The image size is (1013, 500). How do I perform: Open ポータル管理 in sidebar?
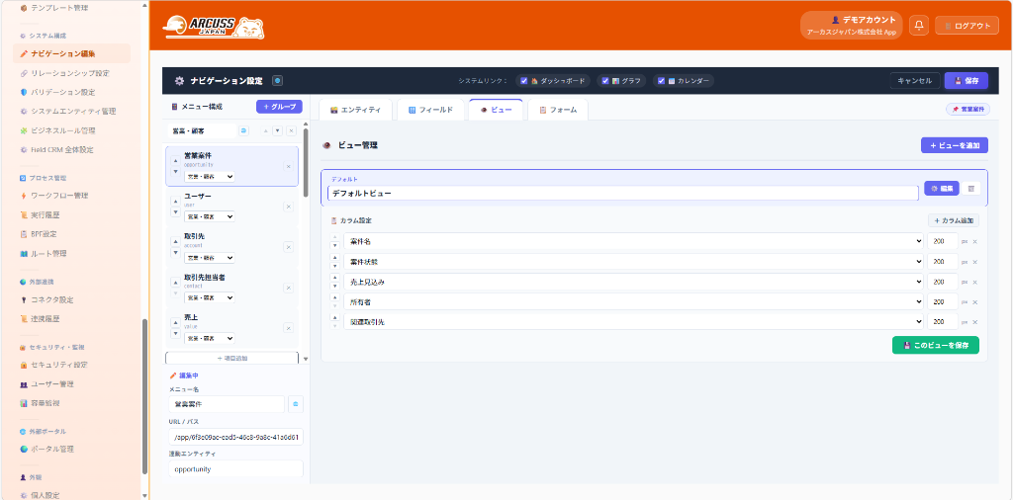[51, 449]
